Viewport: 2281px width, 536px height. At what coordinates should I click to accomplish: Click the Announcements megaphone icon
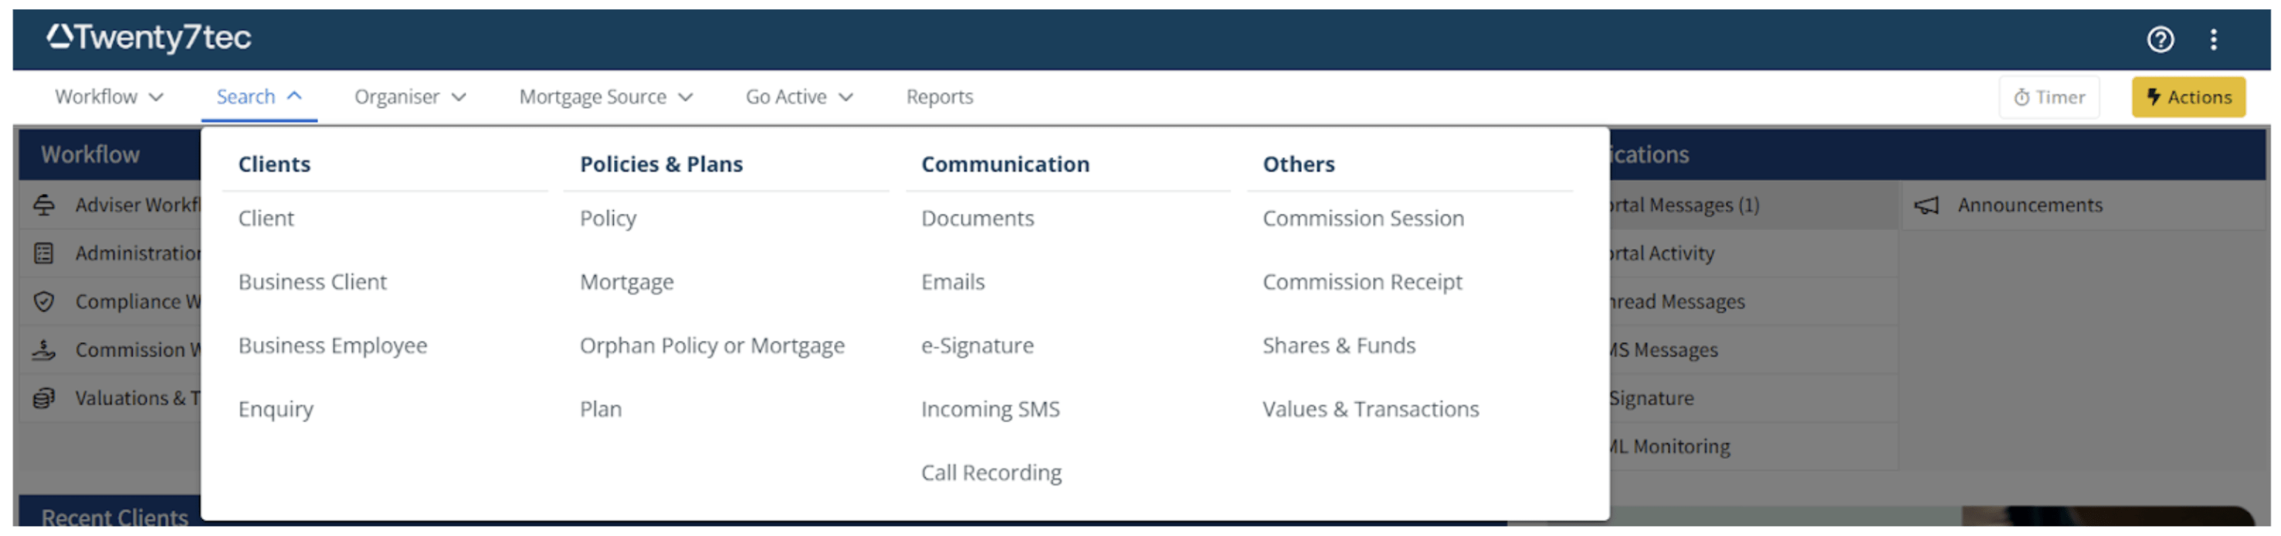tap(1926, 205)
